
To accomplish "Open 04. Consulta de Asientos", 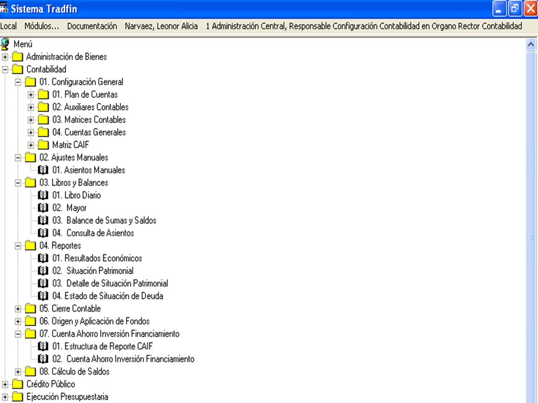I will pos(93,233).
